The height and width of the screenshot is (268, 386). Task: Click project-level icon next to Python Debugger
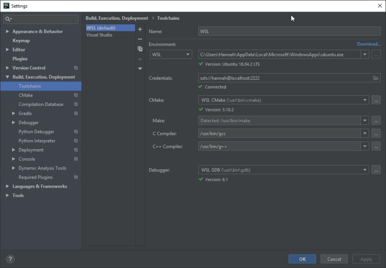[76, 131]
